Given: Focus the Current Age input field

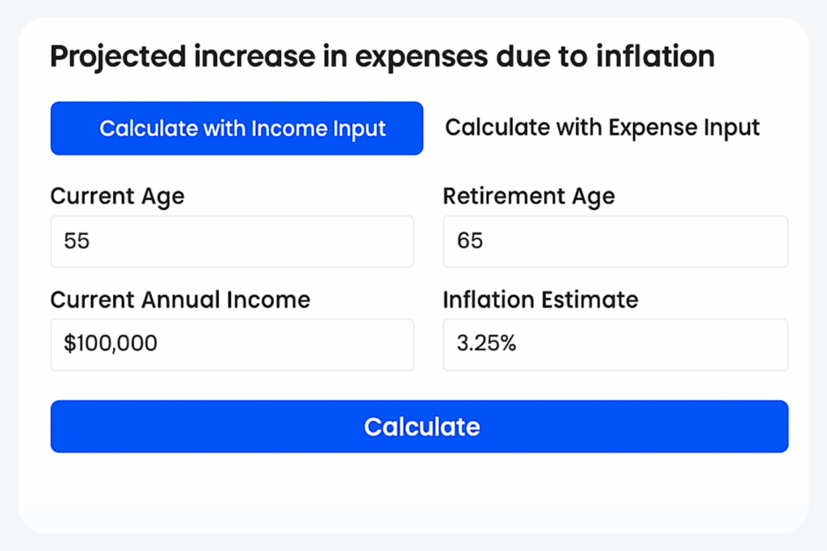Looking at the screenshot, I should pos(232,241).
